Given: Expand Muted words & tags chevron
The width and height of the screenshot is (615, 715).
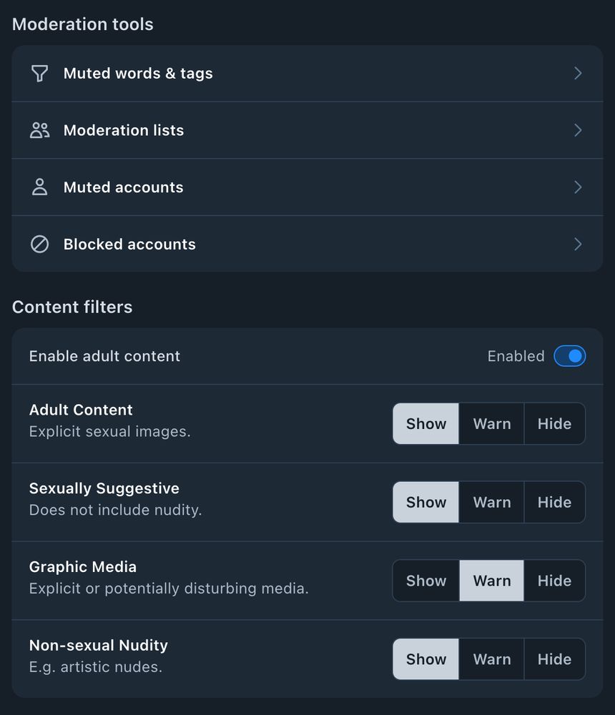Looking at the screenshot, I should [578, 74].
